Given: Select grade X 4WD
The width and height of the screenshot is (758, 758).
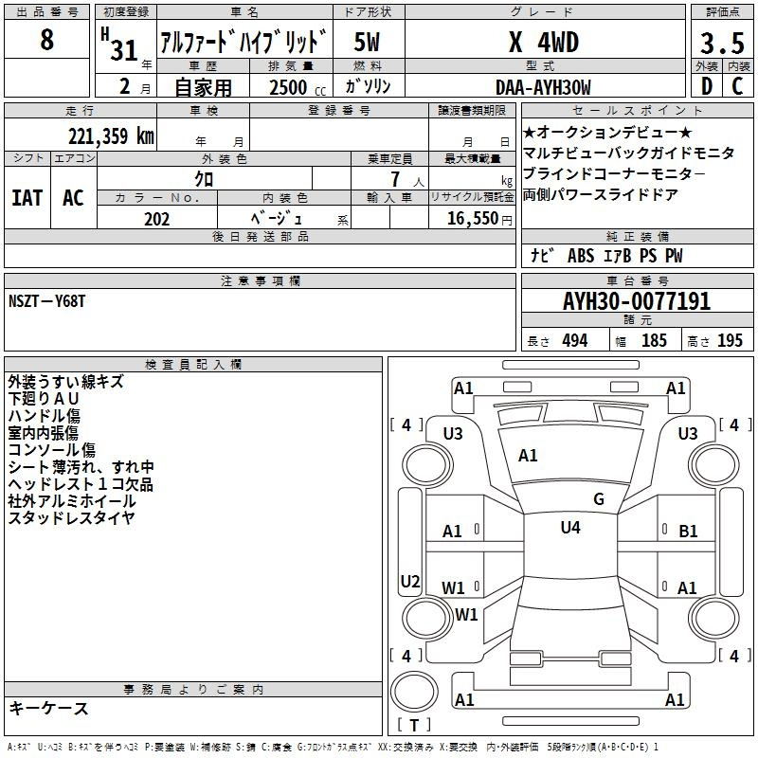Looking at the screenshot, I should [544, 42].
